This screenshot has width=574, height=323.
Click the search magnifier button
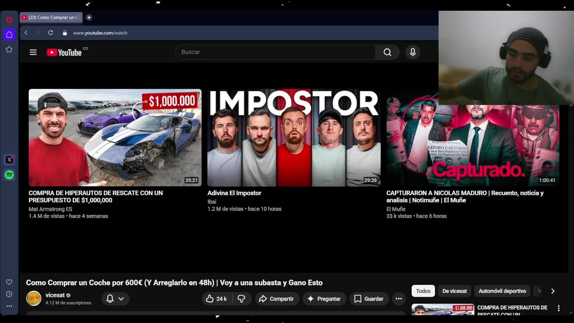pos(387,52)
